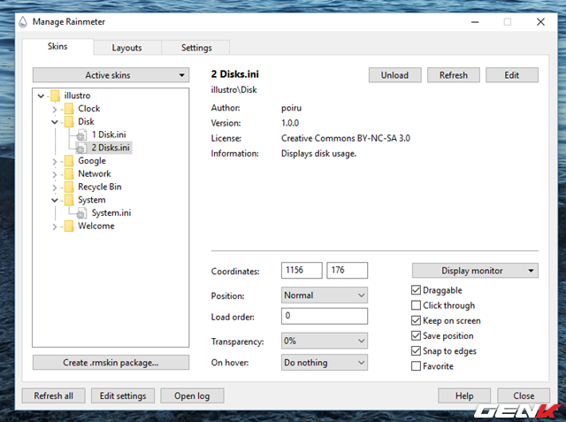Mark the skin as Favorite

point(416,365)
